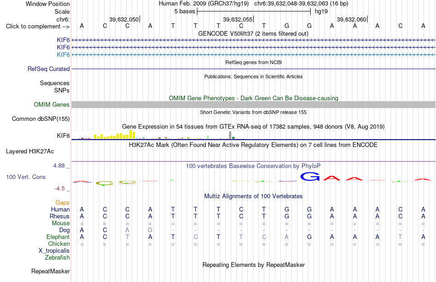Screen dimensions: 436x282
Task: Open the RepeatMasker track label
Action: [x=50, y=271]
